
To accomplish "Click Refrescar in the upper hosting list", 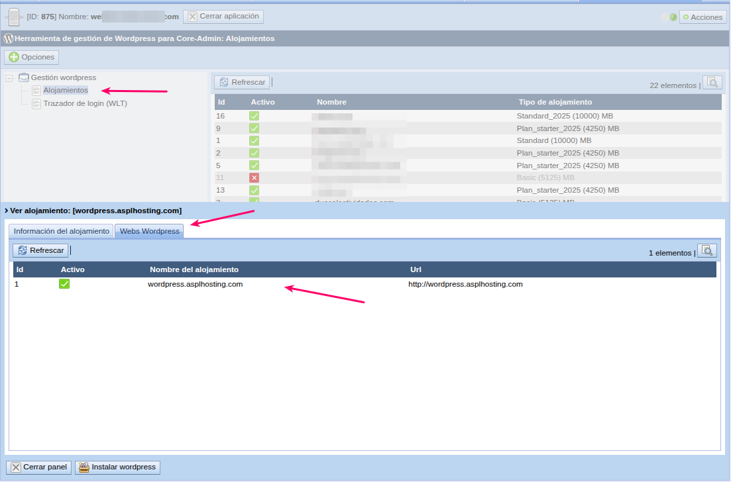I will point(242,83).
